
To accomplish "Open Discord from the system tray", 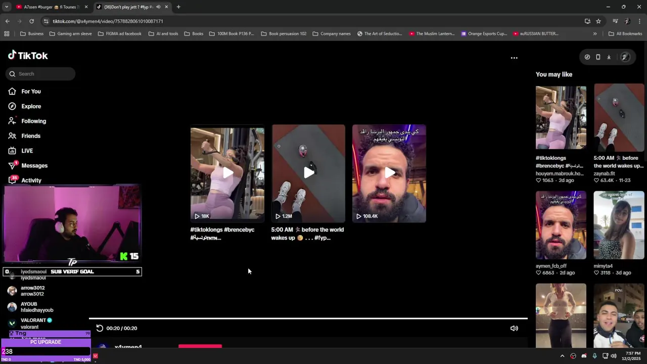I will click(x=584, y=356).
